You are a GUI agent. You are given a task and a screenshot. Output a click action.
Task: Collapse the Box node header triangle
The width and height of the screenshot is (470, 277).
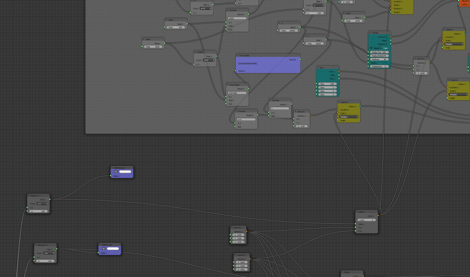[x=318, y=68]
